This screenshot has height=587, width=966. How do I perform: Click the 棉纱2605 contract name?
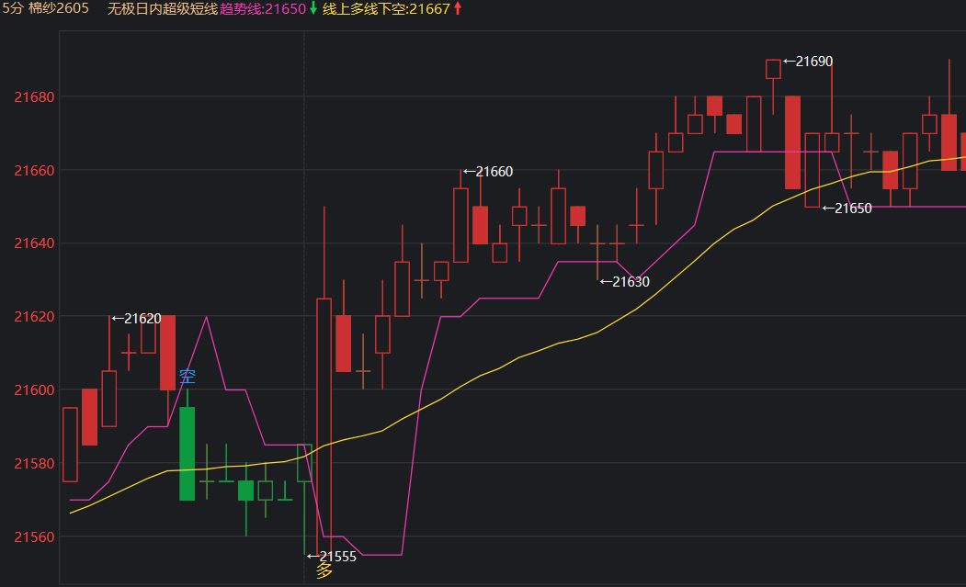[x=59, y=8]
